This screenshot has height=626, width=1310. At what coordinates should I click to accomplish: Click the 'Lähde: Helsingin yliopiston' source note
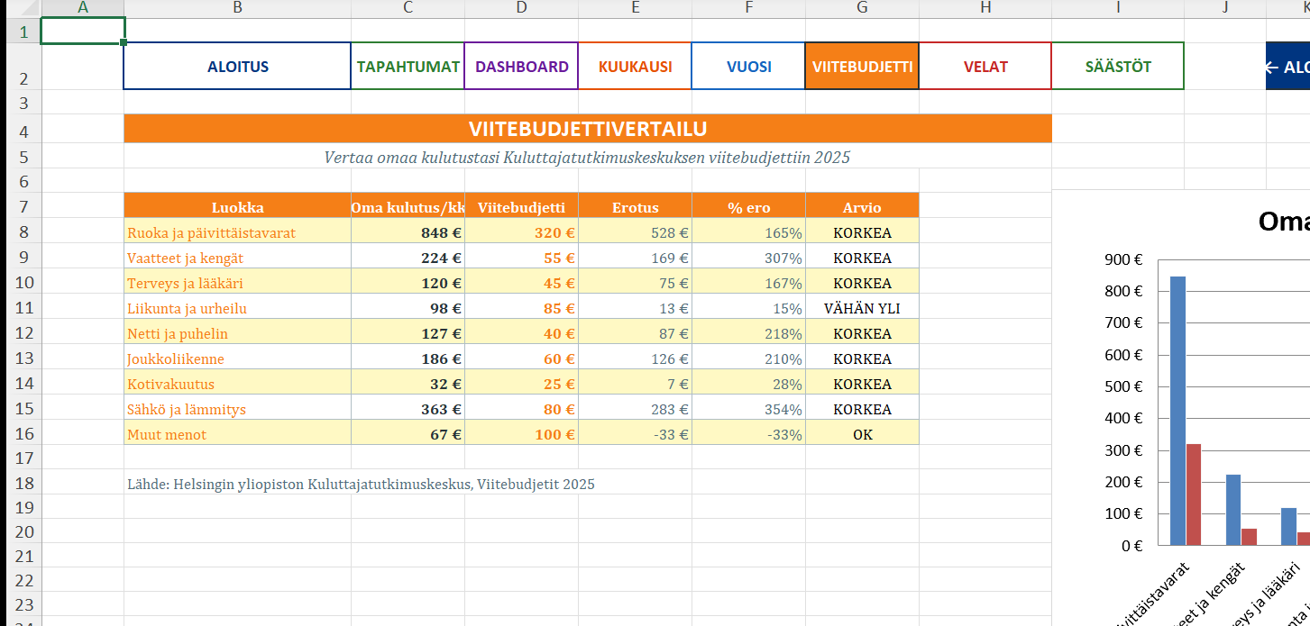coord(362,485)
